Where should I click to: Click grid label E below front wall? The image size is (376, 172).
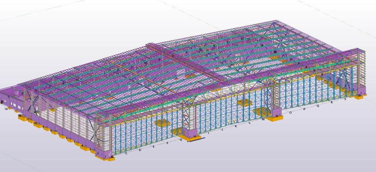point(153,147)
